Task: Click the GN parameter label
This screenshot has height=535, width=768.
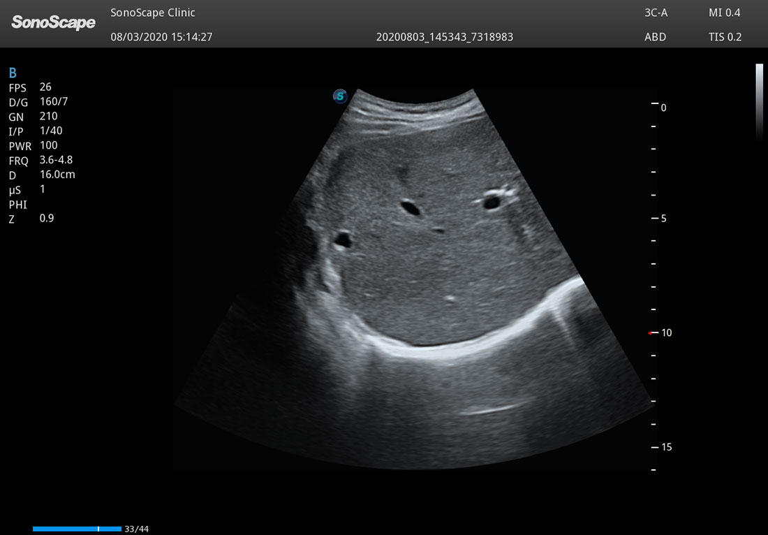Action: pyautogui.click(x=15, y=117)
